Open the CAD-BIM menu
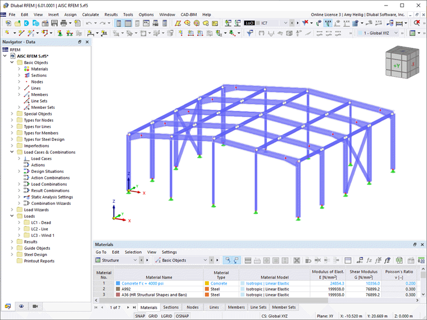This screenshot has width=427, height=320. pyautogui.click(x=188, y=15)
